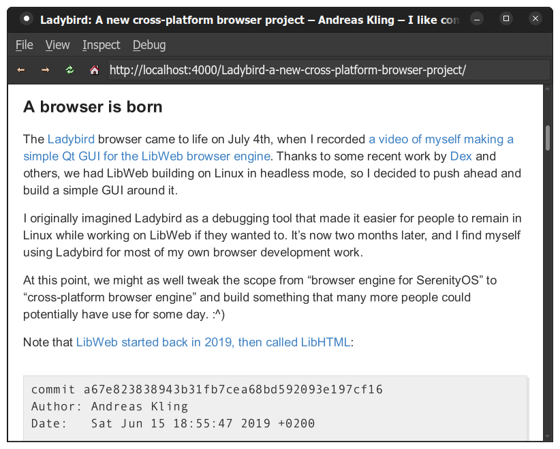Click the vertical scrollbar thumb
This screenshot has height=449, width=560.
(x=548, y=138)
